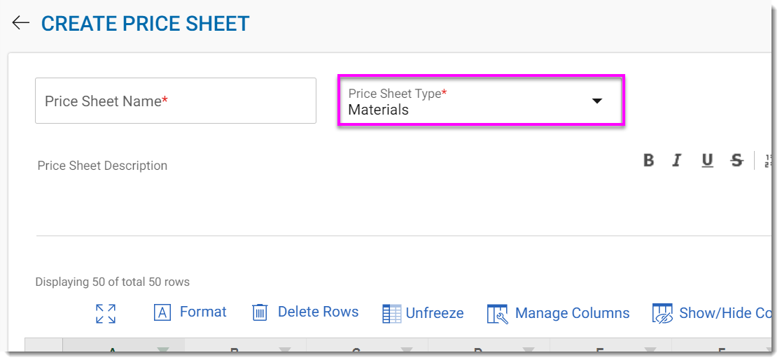Screen dimensions: 782x362
Task: Toggle bold formatting in description
Action: [648, 161]
